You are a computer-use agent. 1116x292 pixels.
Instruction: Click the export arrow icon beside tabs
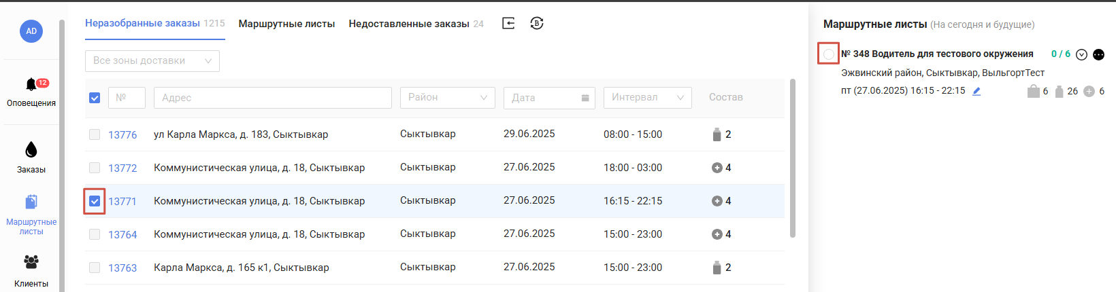(x=508, y=23)
